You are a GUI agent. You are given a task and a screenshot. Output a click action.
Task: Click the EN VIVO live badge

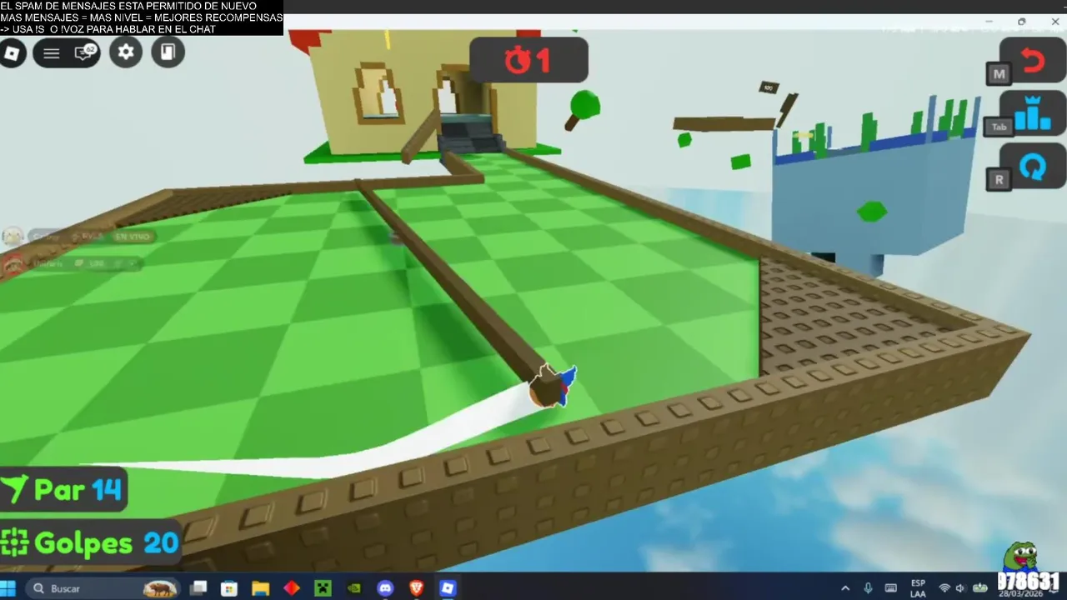(x=133, y=237)
